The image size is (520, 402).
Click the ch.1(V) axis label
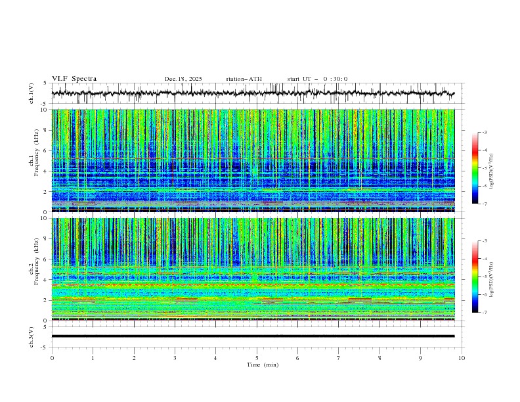(x=32, y=93)
